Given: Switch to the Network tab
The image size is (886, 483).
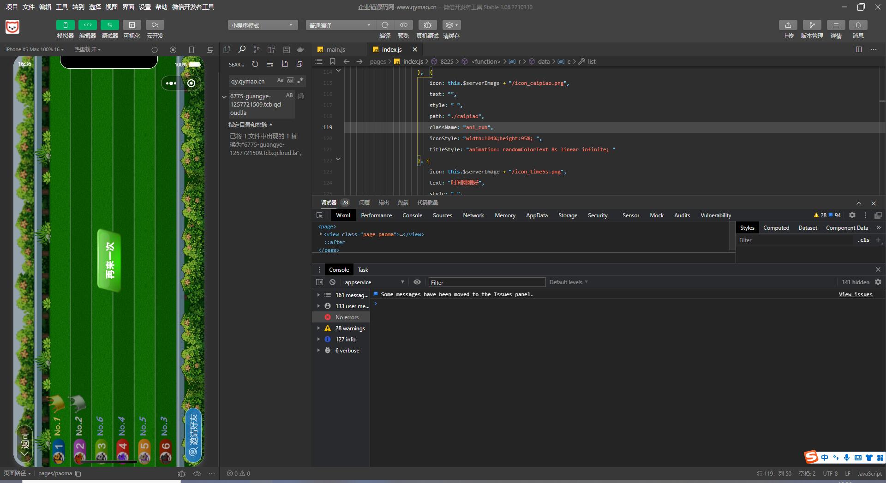Looking at the screenshot, I should 473,215.
